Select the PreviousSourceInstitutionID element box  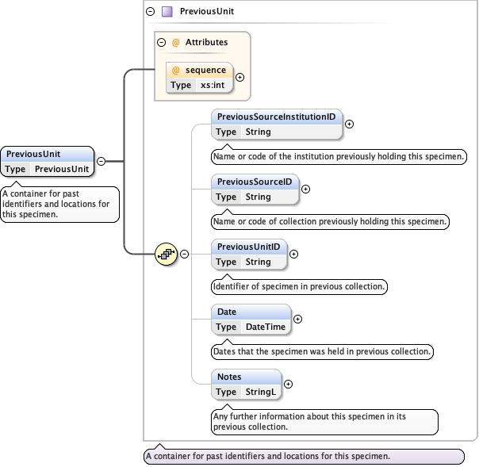277,124
